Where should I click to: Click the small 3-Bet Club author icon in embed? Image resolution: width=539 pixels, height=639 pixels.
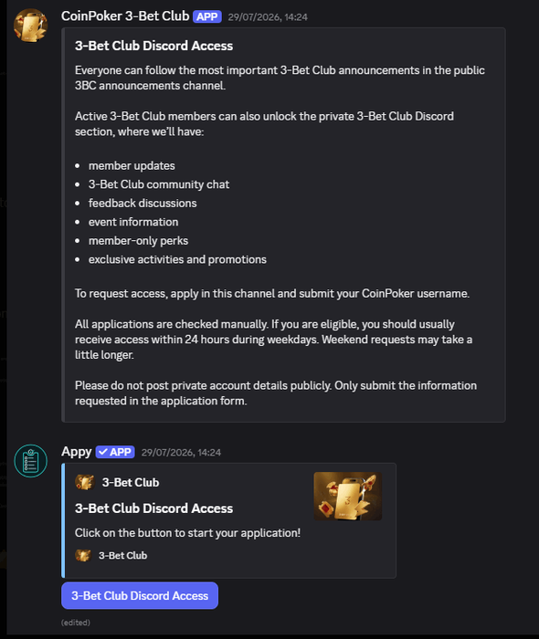point(84,482)
